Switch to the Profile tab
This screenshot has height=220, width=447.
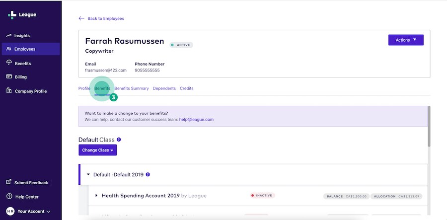pos(84,88)
